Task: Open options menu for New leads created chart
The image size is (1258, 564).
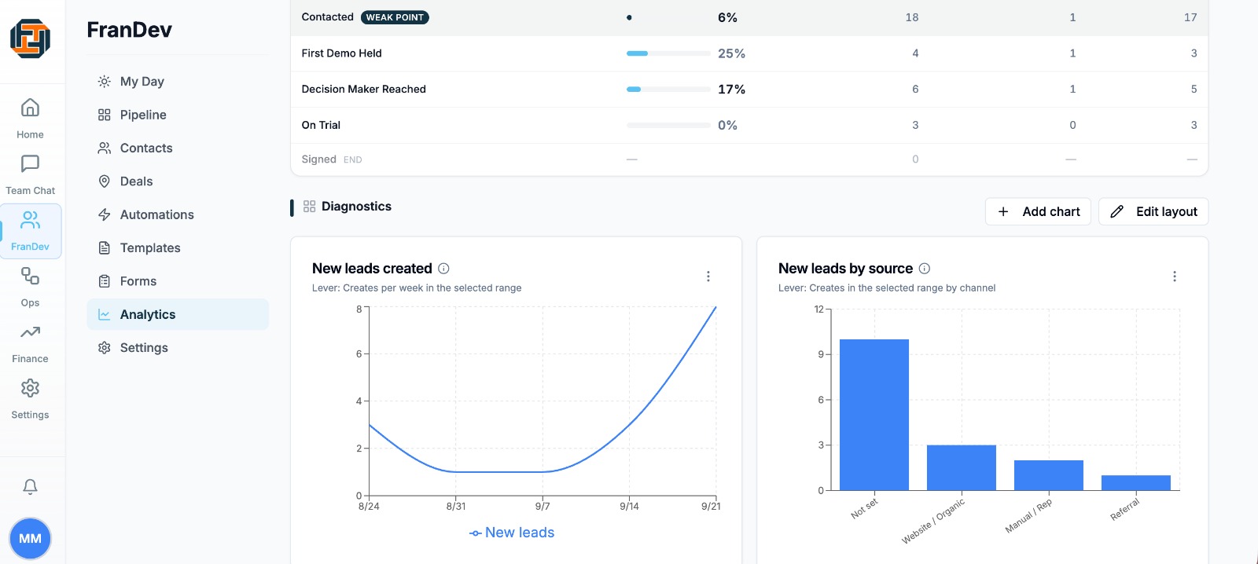Action: 708,277
